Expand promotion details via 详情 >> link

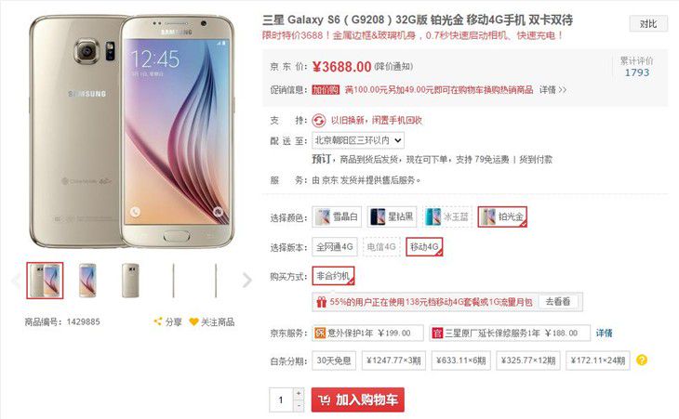tap(553, 90)
